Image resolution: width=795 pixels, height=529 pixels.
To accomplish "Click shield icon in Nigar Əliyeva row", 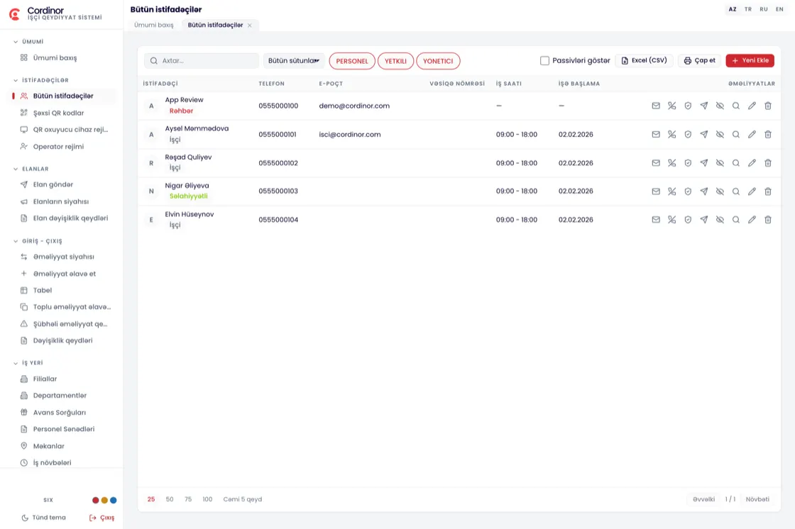I will click(x=688, y=191).
